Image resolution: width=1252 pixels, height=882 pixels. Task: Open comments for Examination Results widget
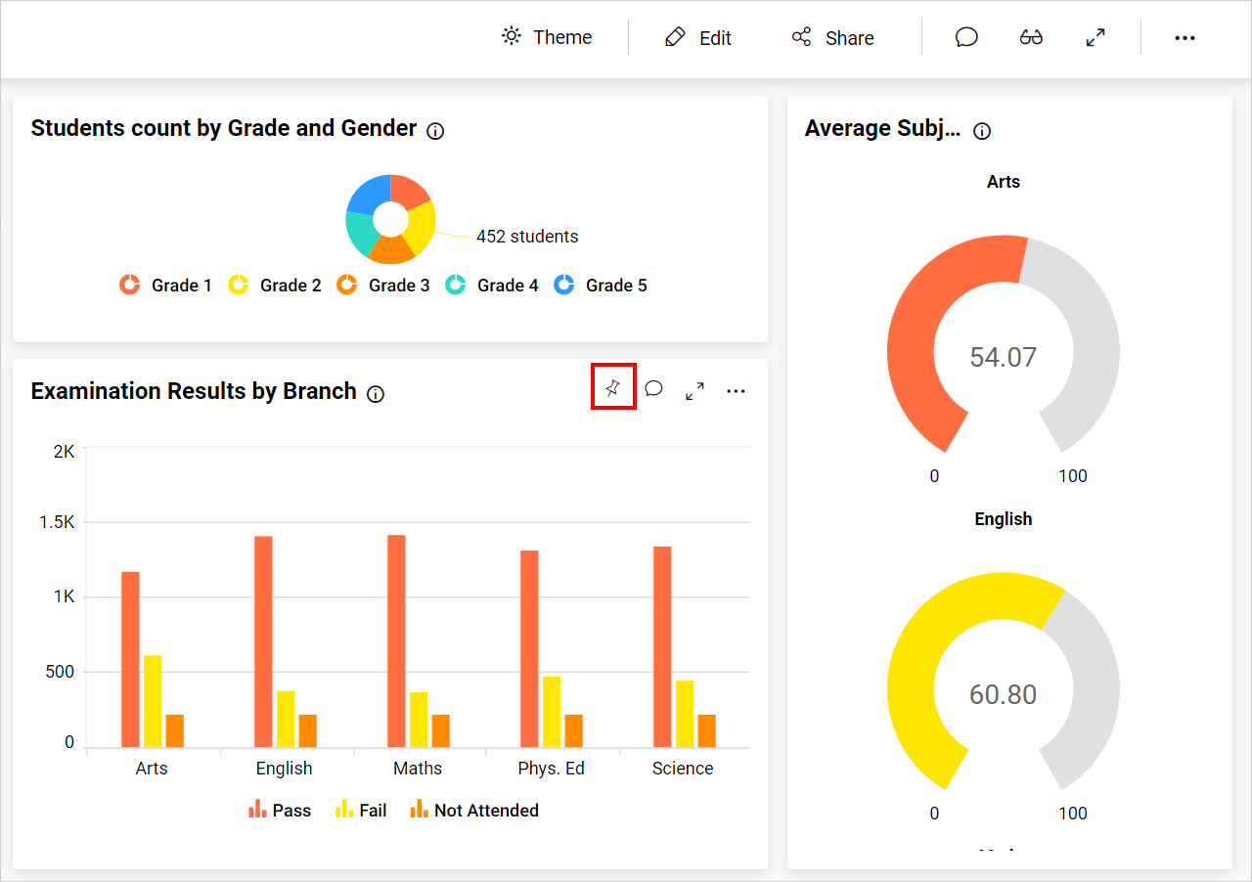pyautogui.click(x=654, y=389)
